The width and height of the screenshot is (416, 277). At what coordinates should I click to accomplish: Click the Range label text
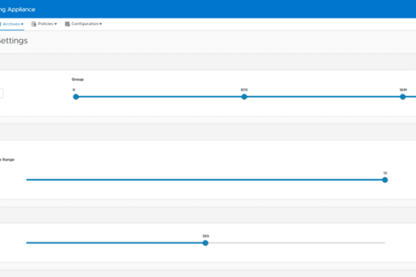click(x=9, y=160)
